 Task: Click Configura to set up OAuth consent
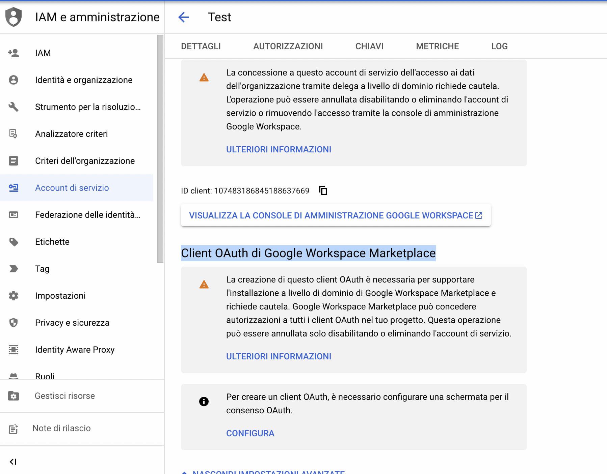click(x=250, y=433)
